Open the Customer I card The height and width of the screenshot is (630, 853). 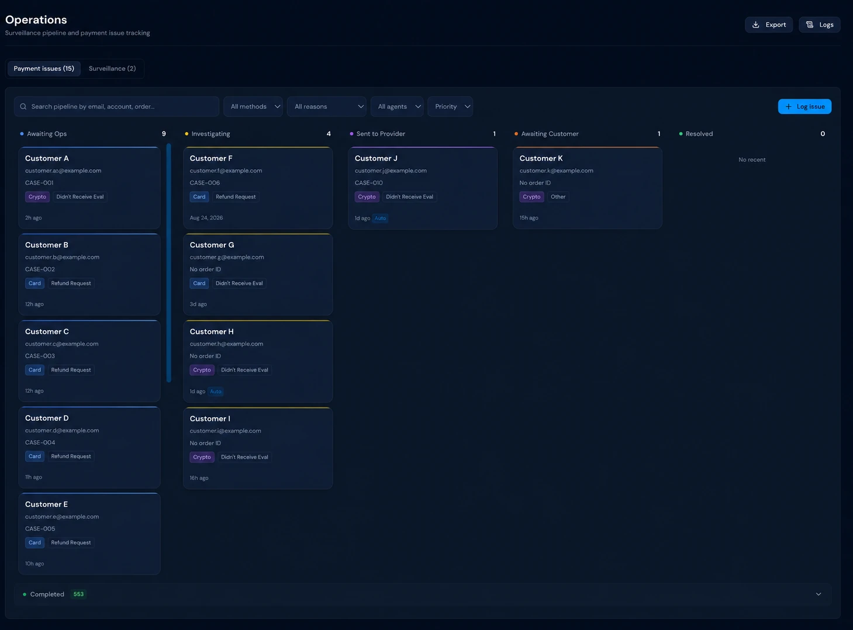pos(258,448)
